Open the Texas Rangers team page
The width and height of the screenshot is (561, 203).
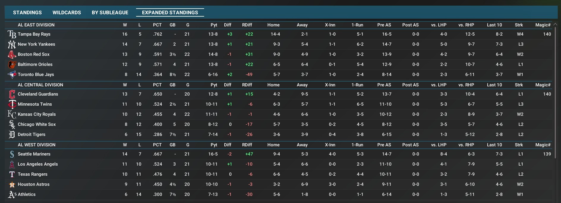[32, 174]
